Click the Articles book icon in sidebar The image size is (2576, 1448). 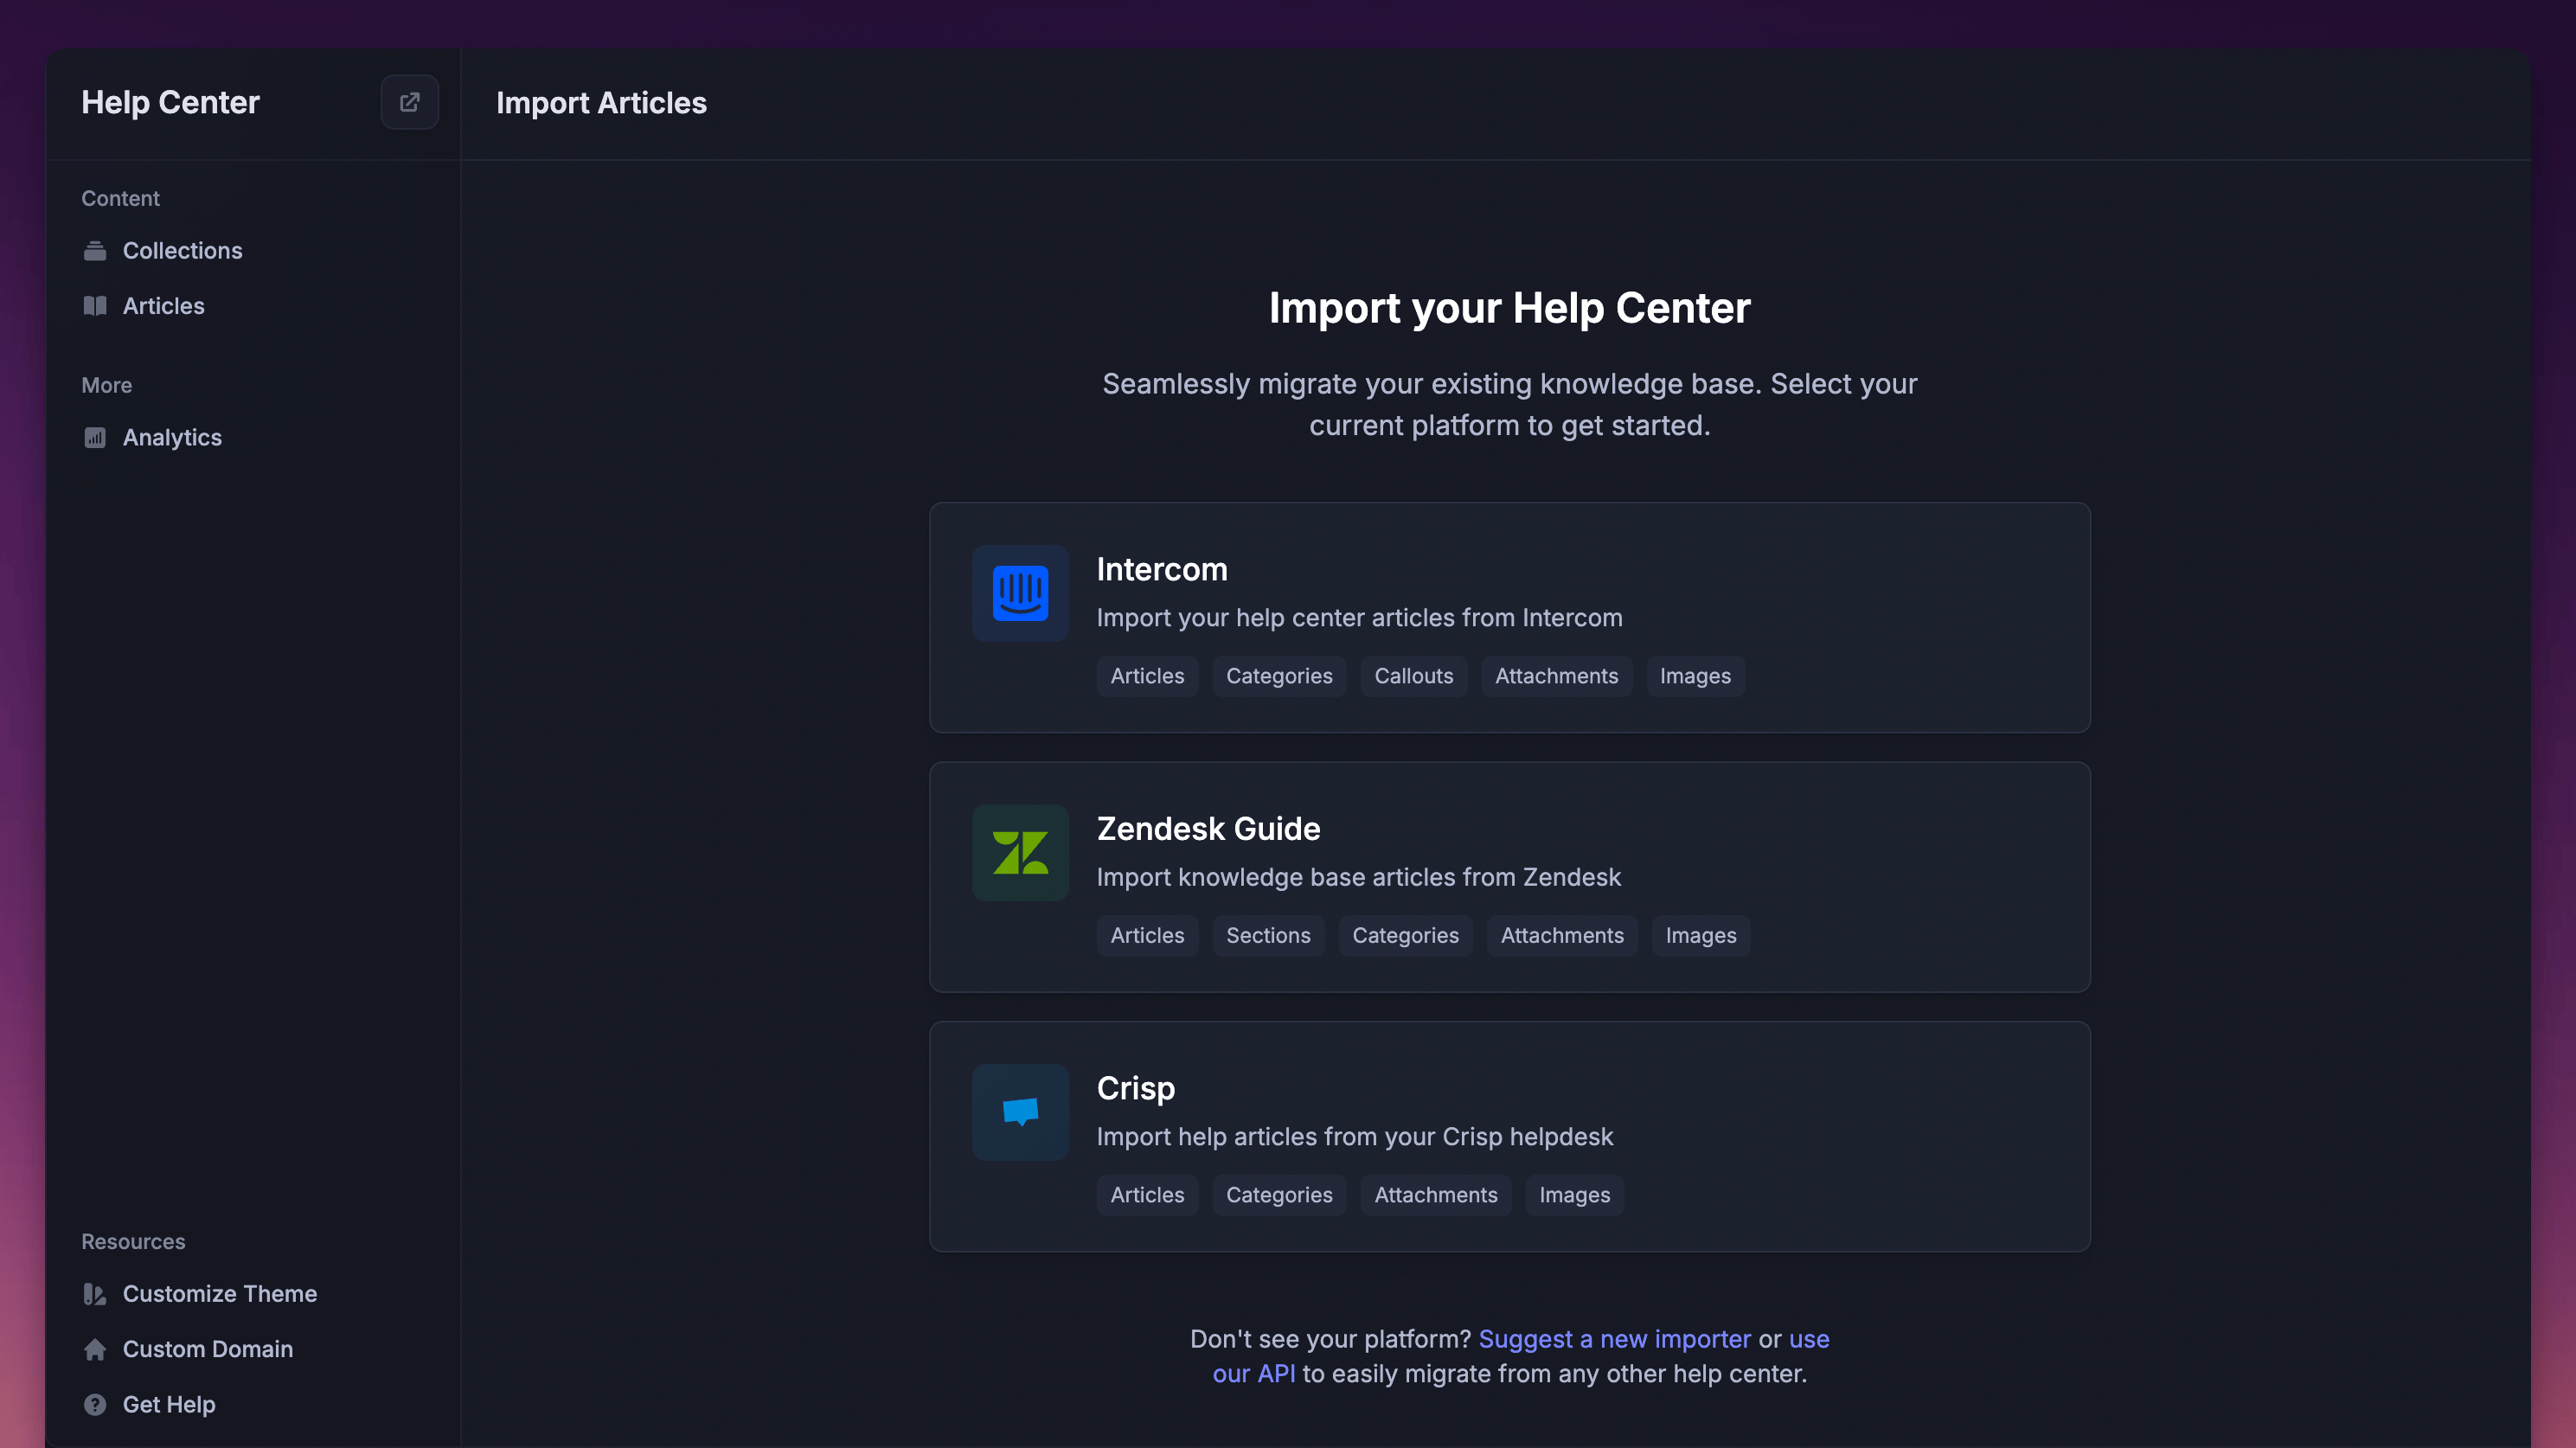tap(95, 306)
